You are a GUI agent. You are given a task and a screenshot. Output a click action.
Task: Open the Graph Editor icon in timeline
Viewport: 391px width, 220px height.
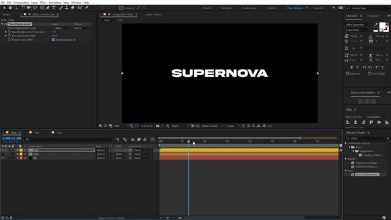[153, 140]
